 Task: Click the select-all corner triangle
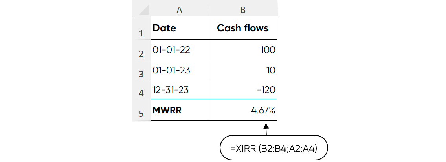click(x=145, y=10)
